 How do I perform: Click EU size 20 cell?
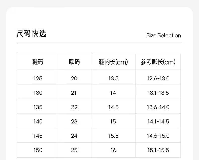74,78
